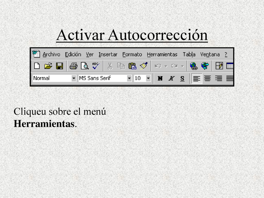
Task: Align text to the left
Action: pos(196,78)
